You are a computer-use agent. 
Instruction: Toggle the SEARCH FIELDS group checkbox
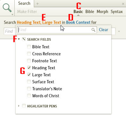24,39
